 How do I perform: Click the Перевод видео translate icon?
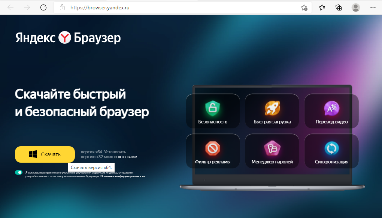click(331, 108)
